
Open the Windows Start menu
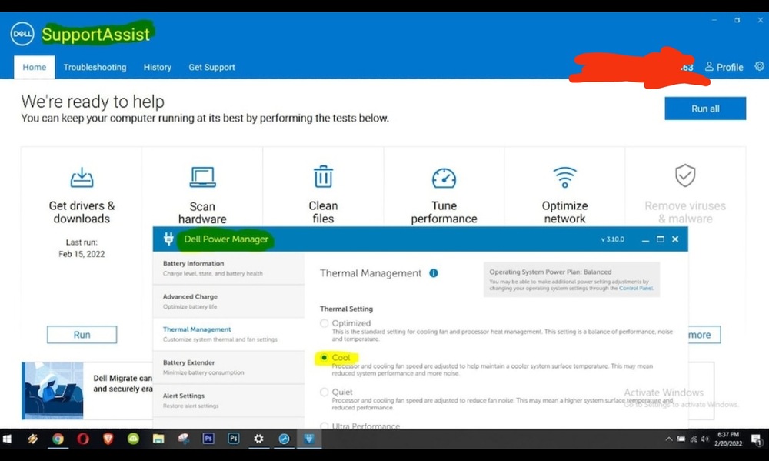pos(7,439)
